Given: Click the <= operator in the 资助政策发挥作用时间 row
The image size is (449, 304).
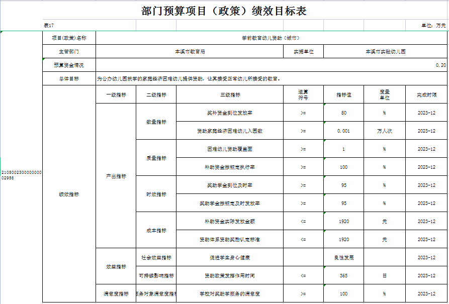Looking at the screenshot, I should 303,276.
